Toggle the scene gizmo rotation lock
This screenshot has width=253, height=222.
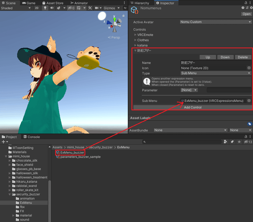[x=123, y=16]
